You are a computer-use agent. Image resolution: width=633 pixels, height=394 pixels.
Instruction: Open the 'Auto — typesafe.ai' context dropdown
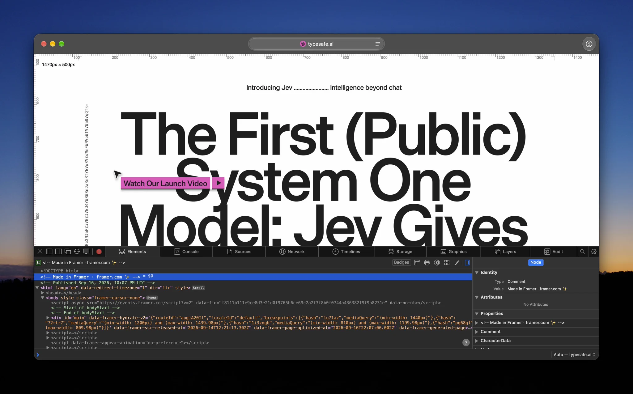coord(574,355)
